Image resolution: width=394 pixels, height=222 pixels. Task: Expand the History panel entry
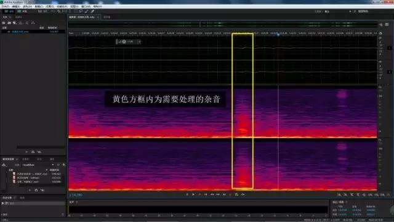pos(2,203)
